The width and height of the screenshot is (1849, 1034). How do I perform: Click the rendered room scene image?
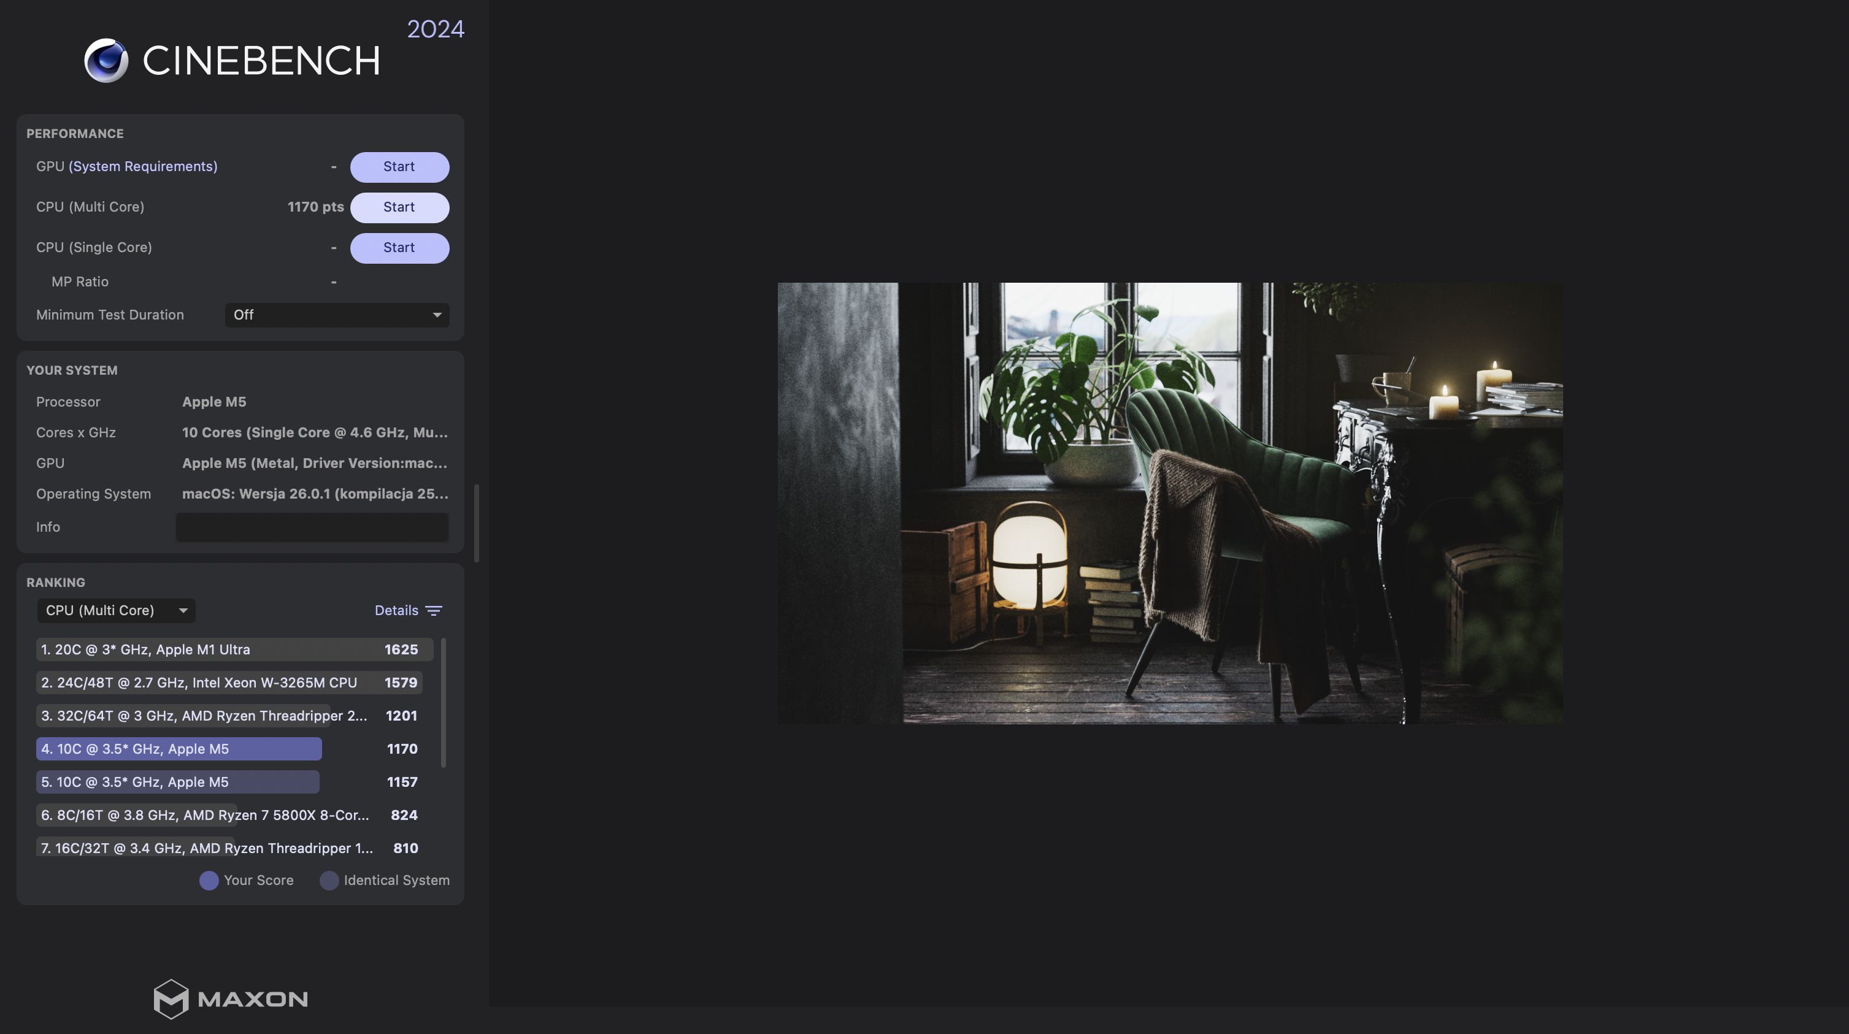click(x=1170, y=503)
